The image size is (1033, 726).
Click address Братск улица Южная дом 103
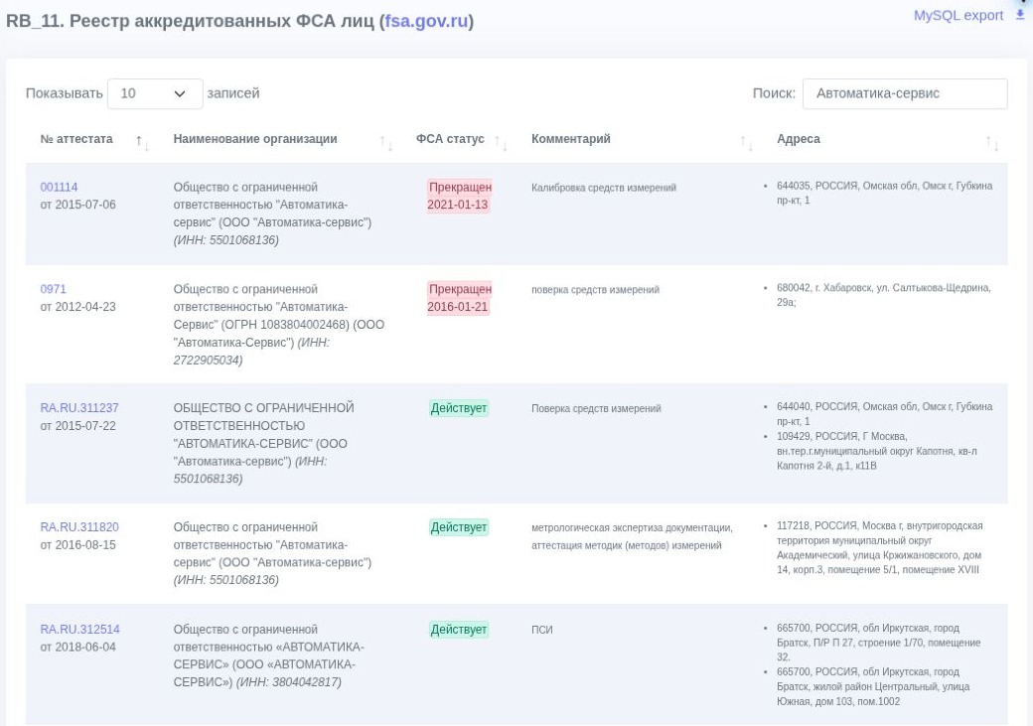click(x=873, y=686)
